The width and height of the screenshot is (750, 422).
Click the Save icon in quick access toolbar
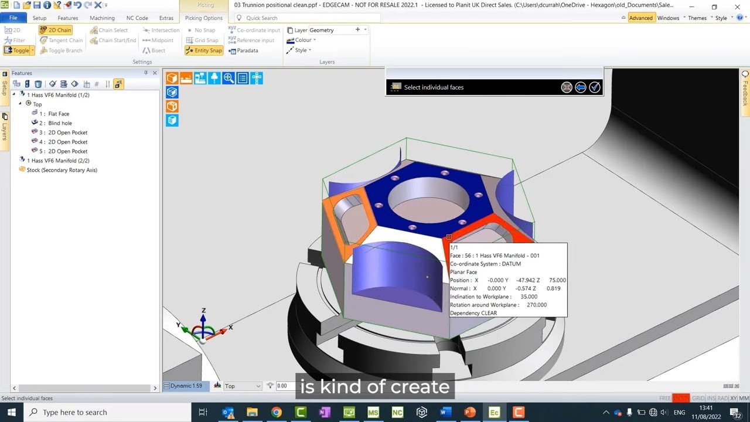click(37, 5)
